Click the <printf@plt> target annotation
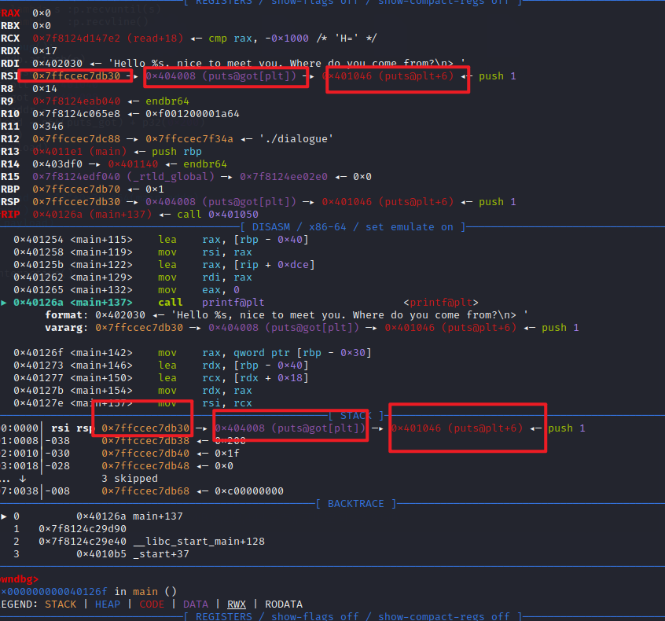Image resolution: width=665 pixels, height=621 pixels. click(x=441, y=303)
